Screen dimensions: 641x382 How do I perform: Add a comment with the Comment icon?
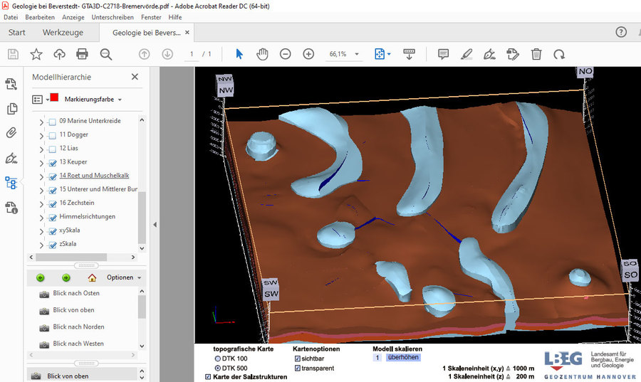point(443,54)
